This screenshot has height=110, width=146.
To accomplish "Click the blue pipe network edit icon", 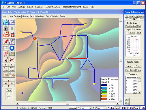I will 12,42.
